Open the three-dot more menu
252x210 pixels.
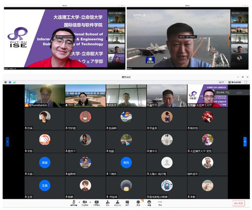pos(160,203)
